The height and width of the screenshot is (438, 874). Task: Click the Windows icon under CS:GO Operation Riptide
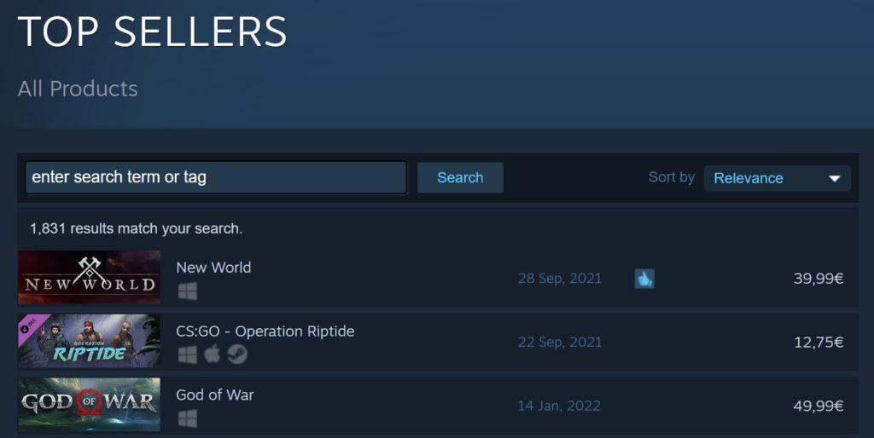pyautogui.click(x=187, y=354)
